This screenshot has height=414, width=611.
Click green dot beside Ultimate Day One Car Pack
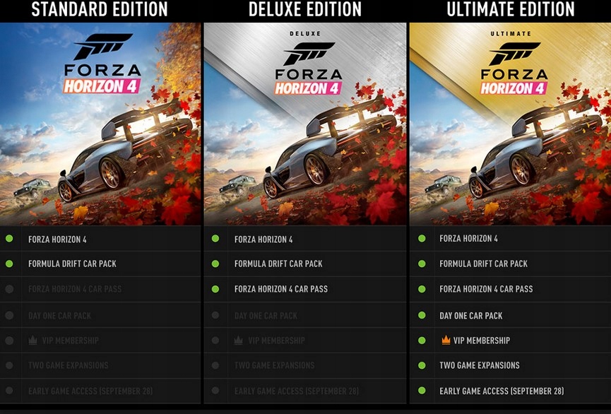point(422,315)
